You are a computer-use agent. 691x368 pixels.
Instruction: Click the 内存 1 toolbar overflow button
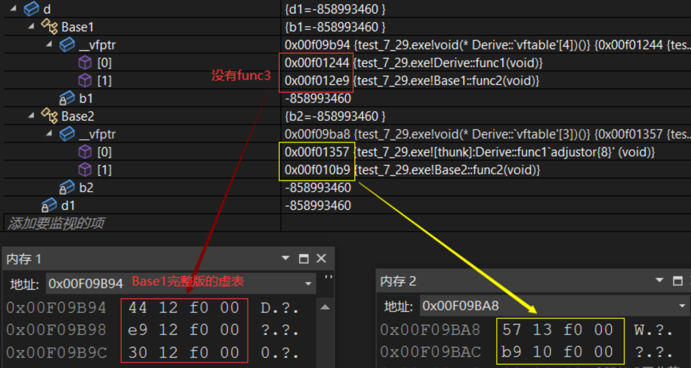(x=328, y=277)
